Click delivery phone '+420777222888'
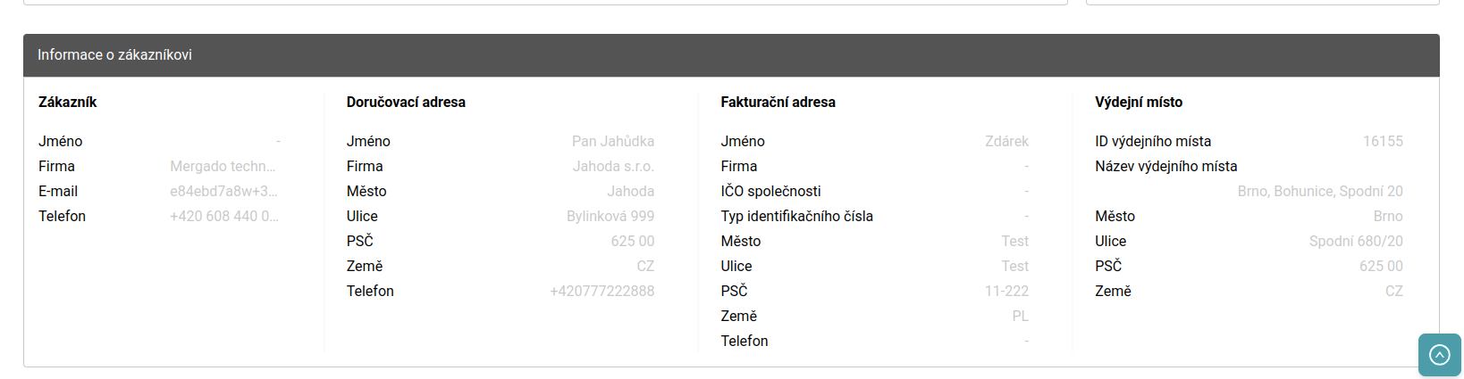The height and width of the screenshot is (379, 1464). click(x=602, y=291)
